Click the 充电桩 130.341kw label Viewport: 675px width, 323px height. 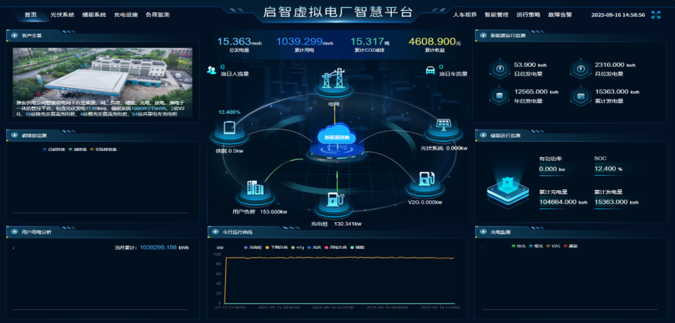[x=336, y=224]
